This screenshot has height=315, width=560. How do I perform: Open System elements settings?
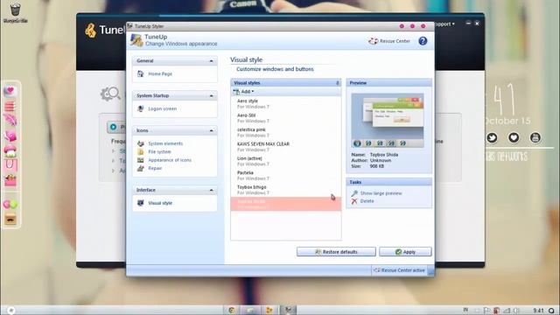click(x=165, y=143)
